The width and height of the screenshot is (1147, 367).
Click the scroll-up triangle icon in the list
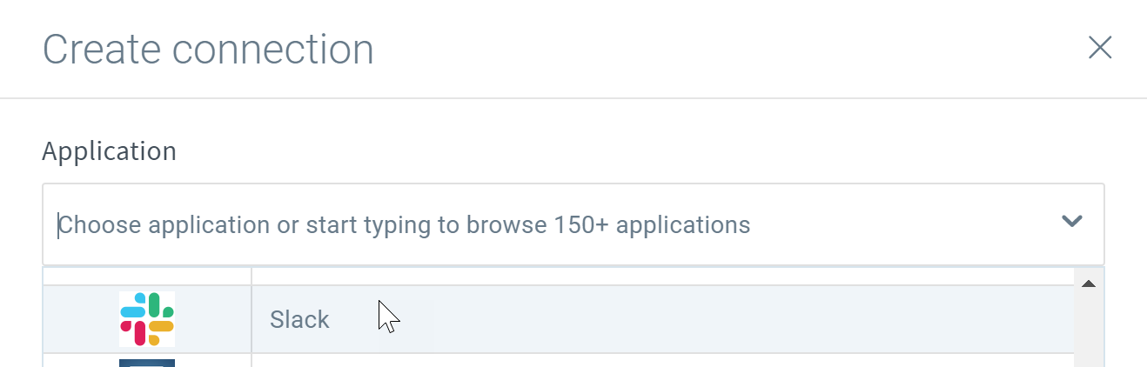coord(1088,284)
